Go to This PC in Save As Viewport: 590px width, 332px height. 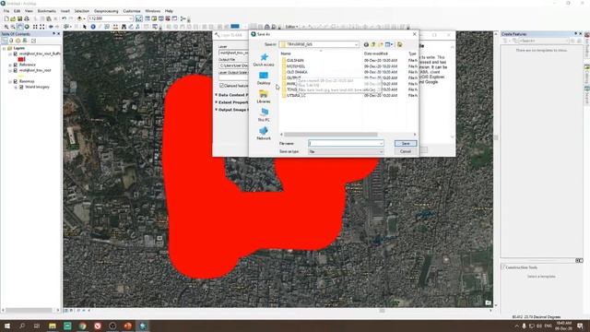264,114
